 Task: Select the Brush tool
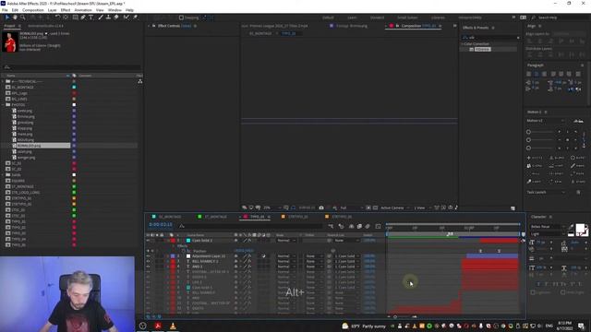(101, 18)
